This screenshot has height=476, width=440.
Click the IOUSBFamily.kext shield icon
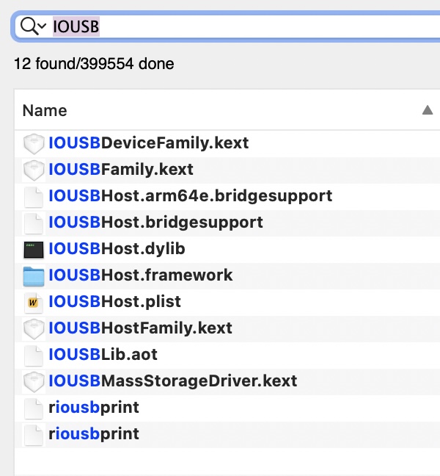34,170
